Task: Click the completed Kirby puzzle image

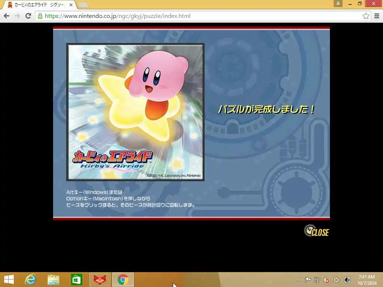Action: pyautogui.click(x=135, y=112)
